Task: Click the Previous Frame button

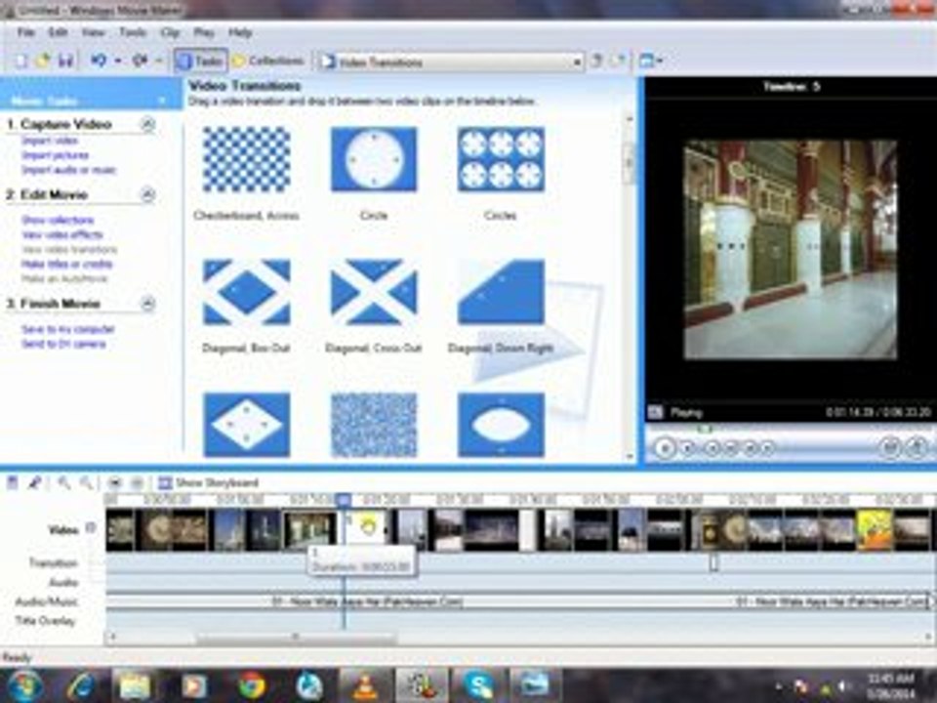Action: (x=731, y=448)
